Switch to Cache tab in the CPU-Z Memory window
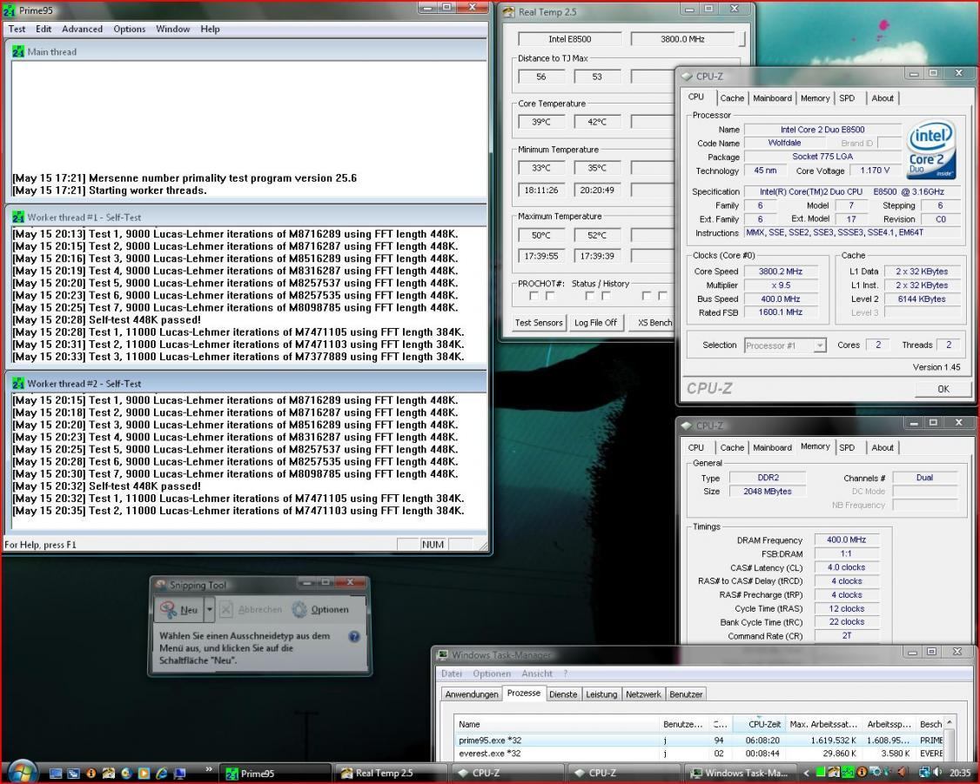Viewport: 980px width, 784px height. 732,447
